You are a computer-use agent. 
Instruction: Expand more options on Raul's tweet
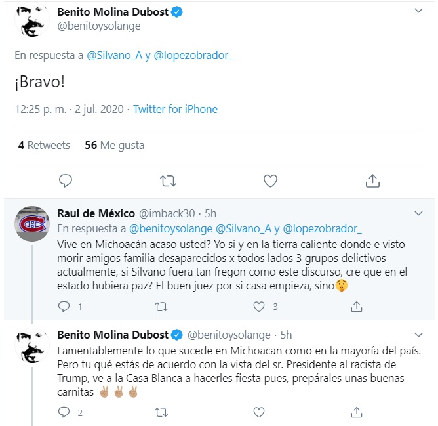(x=419, y=213)
